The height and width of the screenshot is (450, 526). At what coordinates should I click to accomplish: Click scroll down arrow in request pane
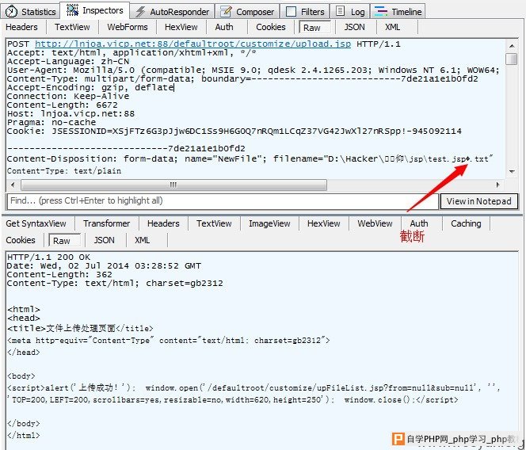point(512,171)
